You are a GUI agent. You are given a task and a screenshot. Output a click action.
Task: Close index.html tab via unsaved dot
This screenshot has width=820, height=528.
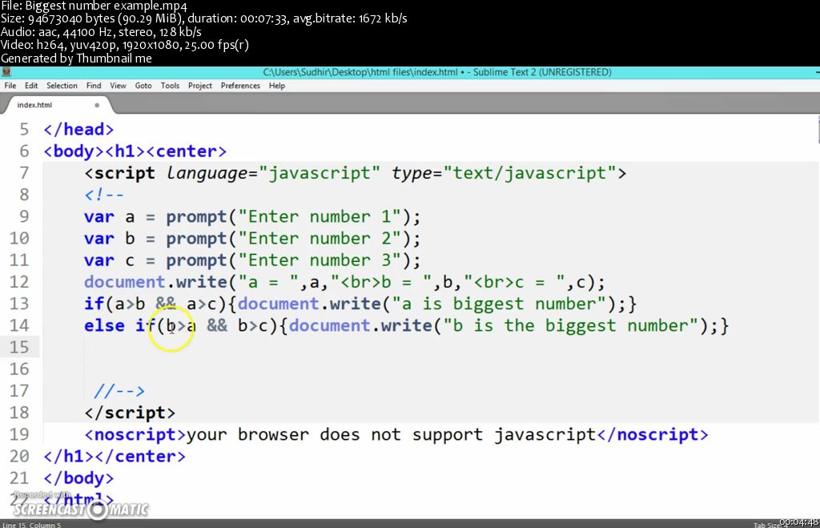pos(97,105)
